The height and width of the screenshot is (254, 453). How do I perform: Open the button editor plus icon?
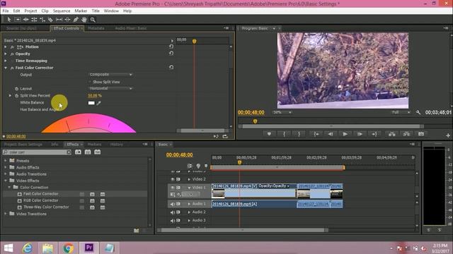(448, 135)
